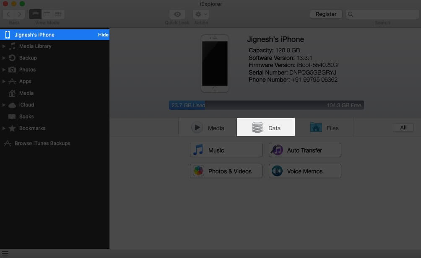Click the All button
Viewport: 421px width, 258px height.
tap(403, 128)
